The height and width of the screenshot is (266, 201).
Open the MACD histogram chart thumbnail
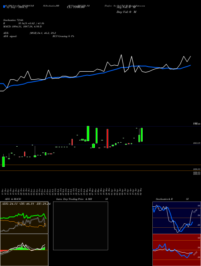(24, 250)
